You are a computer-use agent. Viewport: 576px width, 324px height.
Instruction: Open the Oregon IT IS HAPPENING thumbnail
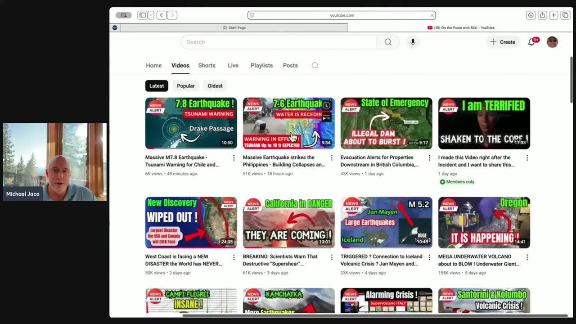[x=484, y=222]
